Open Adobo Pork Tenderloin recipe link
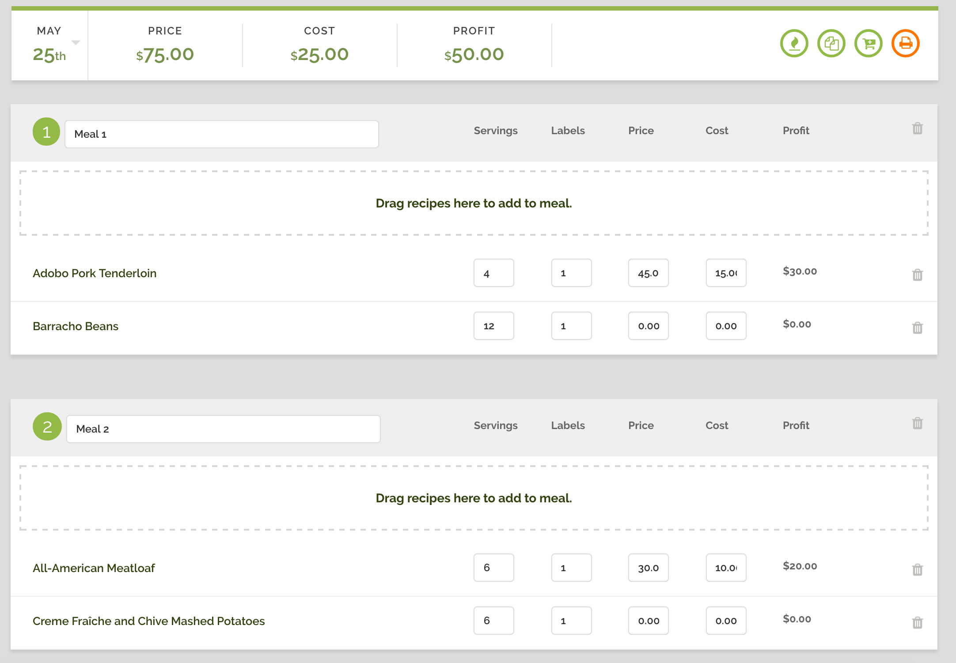 95,273
